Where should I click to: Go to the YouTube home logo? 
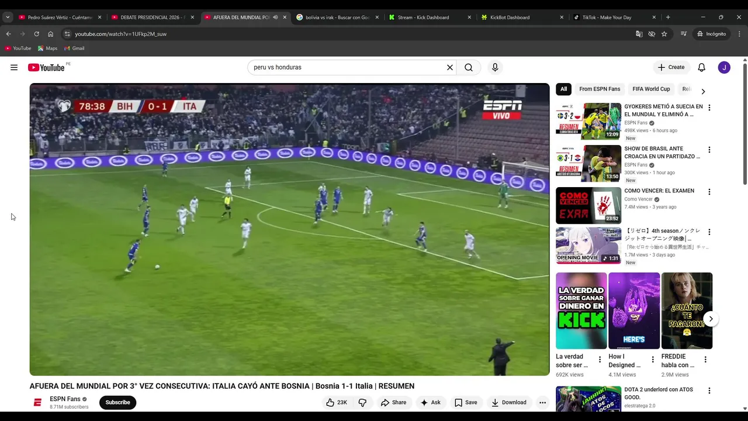pos(46,67)
